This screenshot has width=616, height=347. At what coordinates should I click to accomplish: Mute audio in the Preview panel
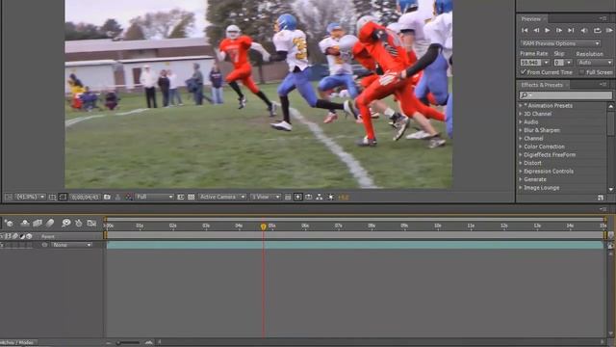[x=584, y=30]
